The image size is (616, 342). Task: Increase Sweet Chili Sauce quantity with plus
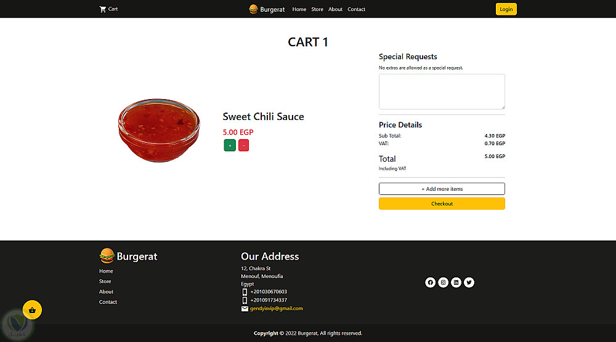(x=229, y=145)
